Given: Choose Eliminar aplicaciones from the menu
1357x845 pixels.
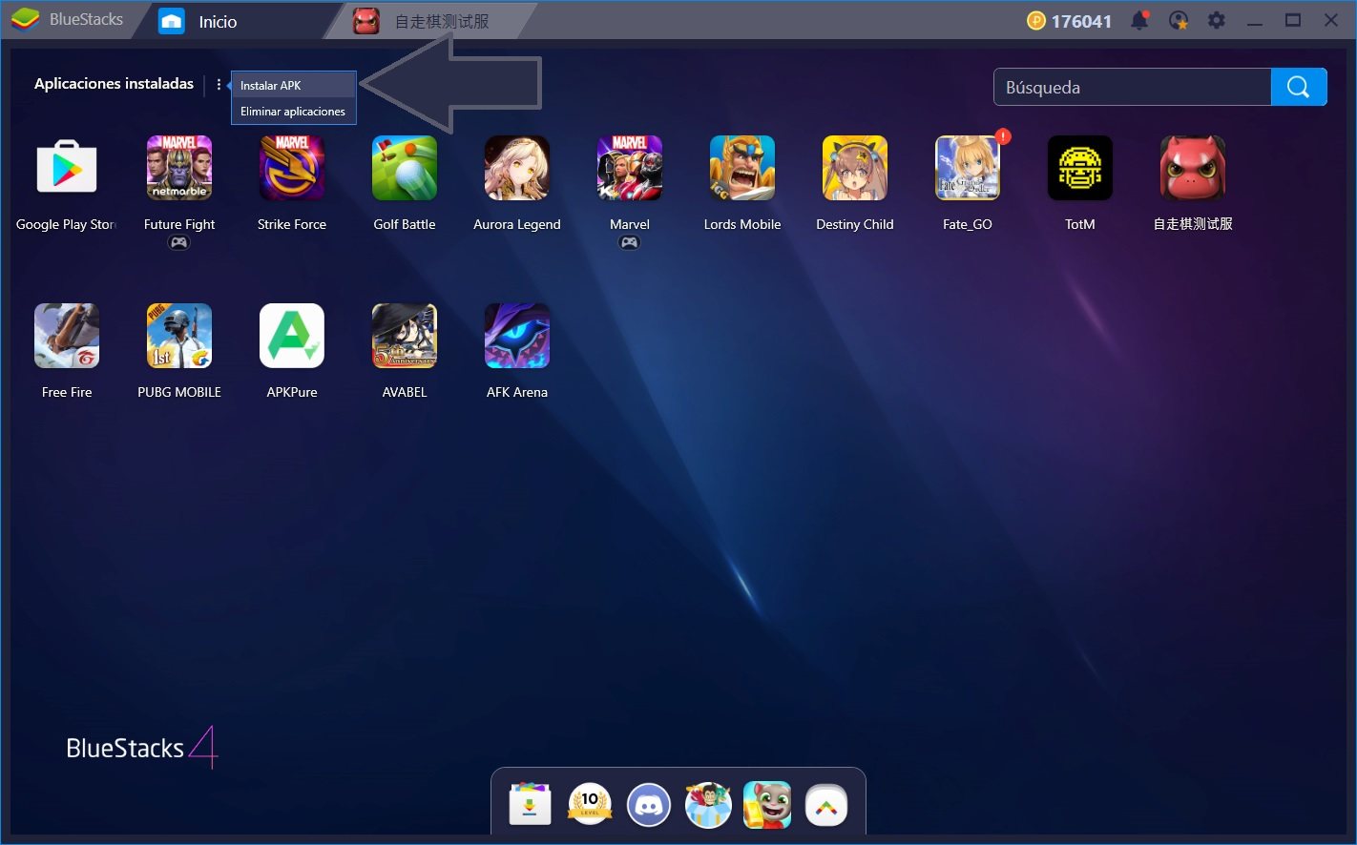Looking at the screenshot, I should coord(294,112).
